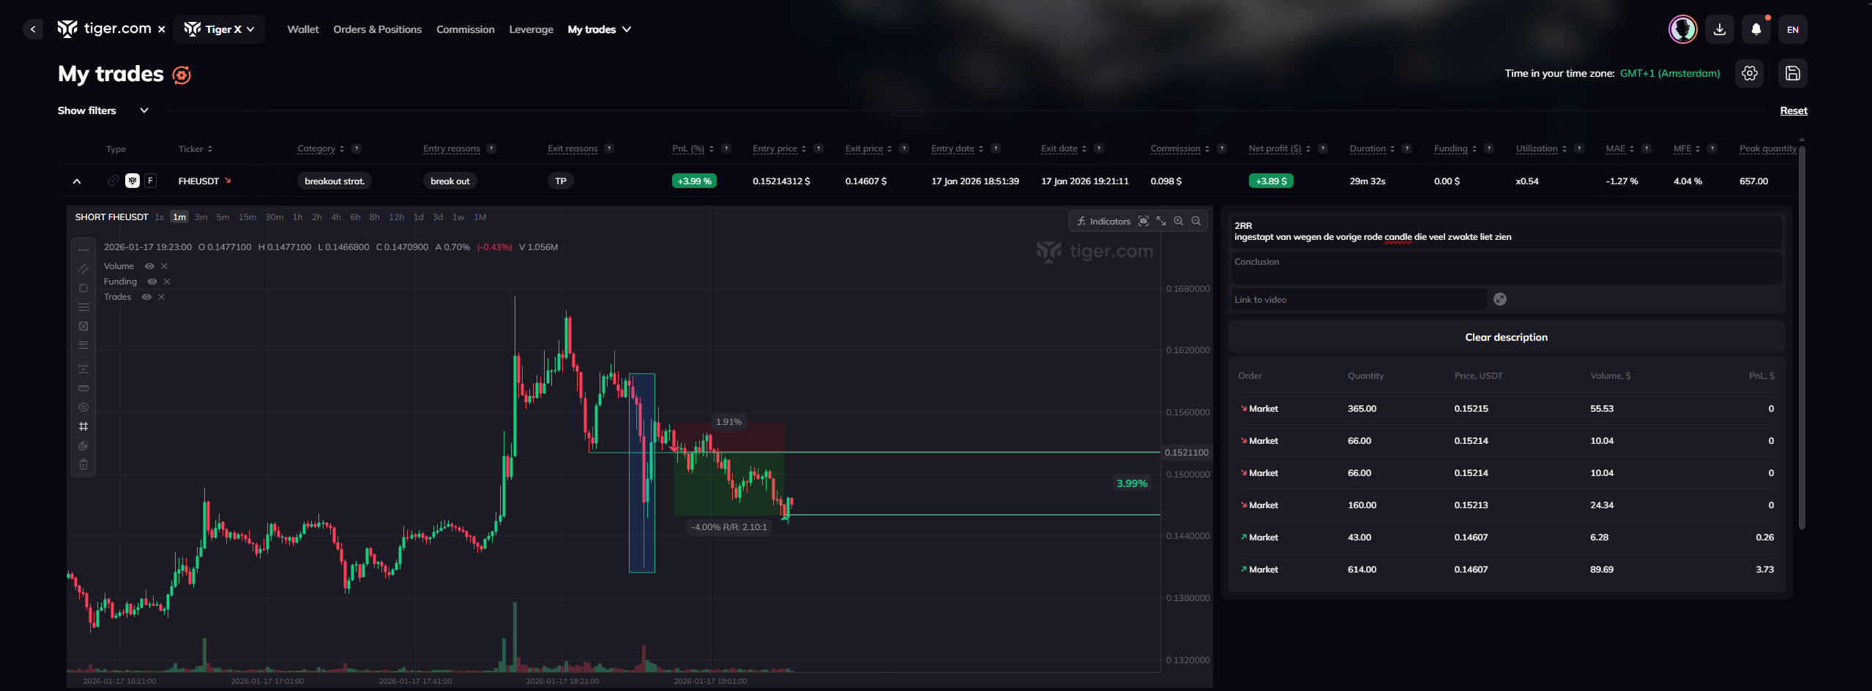Click the Reset link
The width and height of the screenshot is (1872, 691).
(1793, 110)
